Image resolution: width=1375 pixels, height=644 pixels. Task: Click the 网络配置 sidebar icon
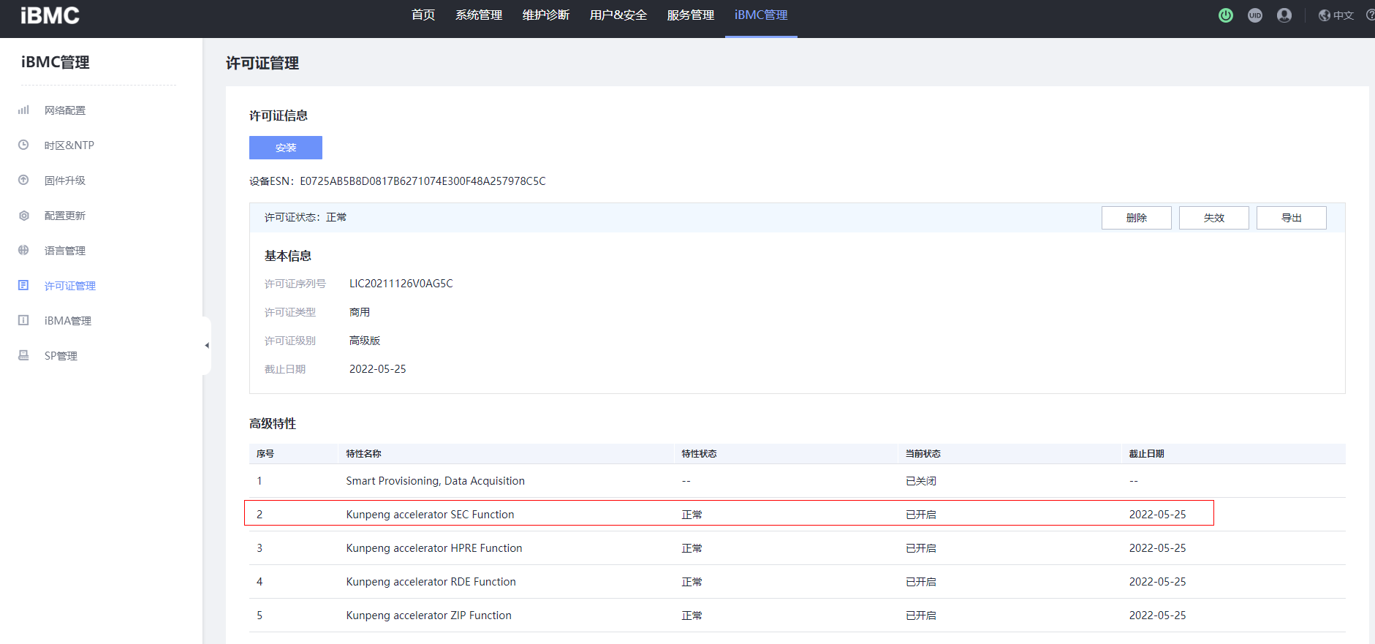click(x=23, y=110)
